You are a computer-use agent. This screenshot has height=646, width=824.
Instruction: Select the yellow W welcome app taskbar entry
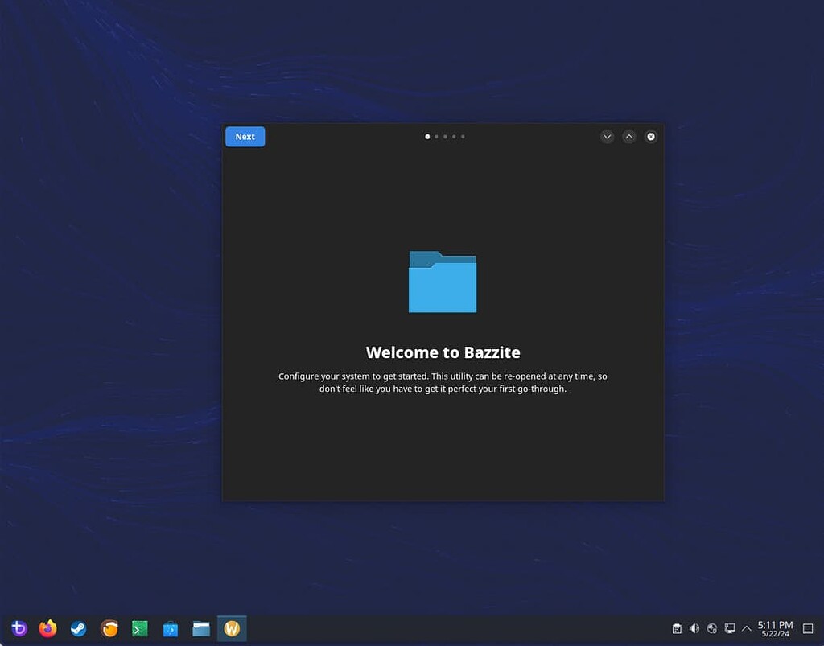(x=232, y=628)
